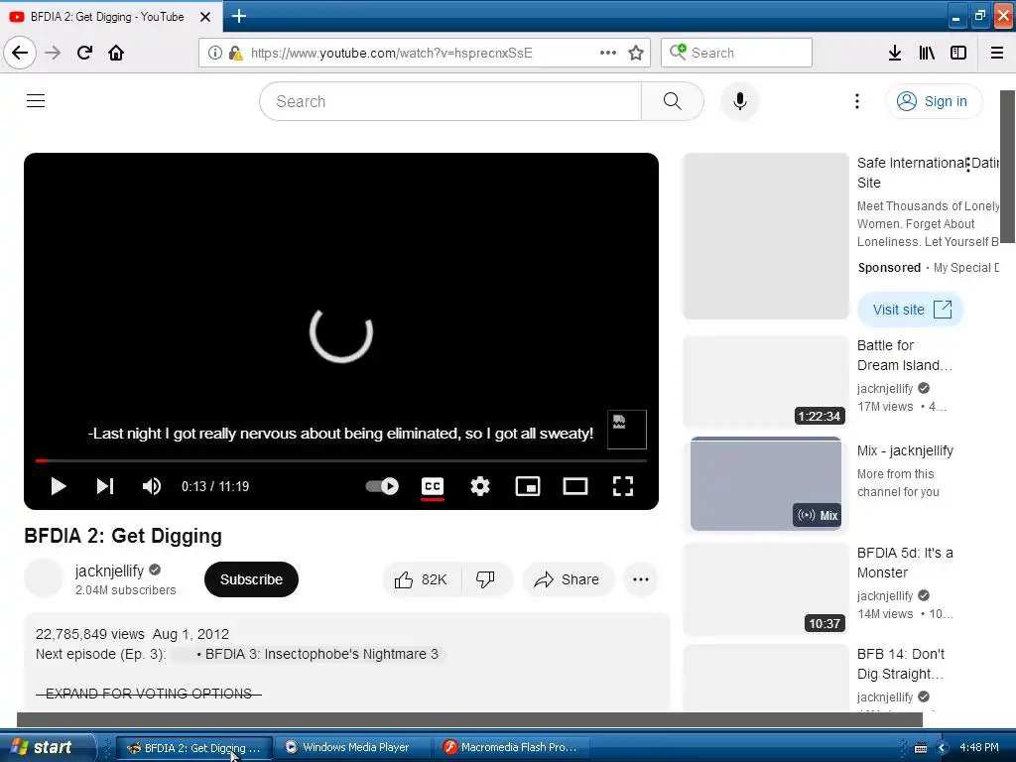
Task: Go back with the browser back arrow
Action: point(20,53)
